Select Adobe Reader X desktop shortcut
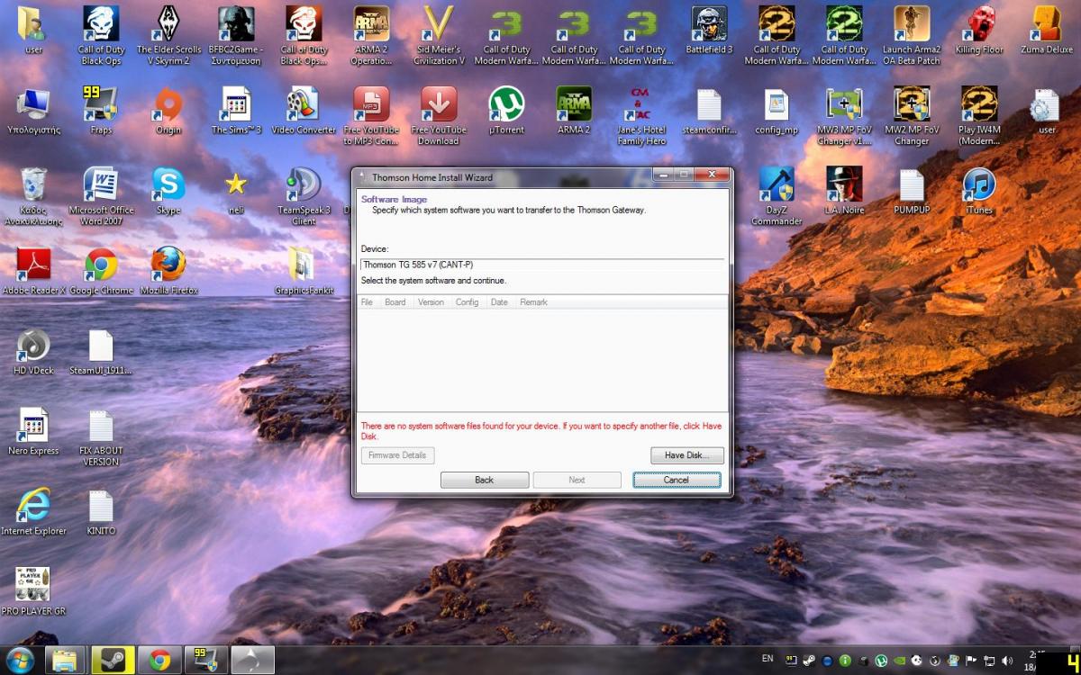The height and width of the screenshot is (675, 1081). 33,271
